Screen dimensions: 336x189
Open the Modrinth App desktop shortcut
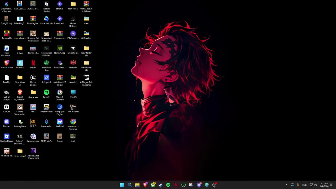pyautogui.click(x=46, y=66)
